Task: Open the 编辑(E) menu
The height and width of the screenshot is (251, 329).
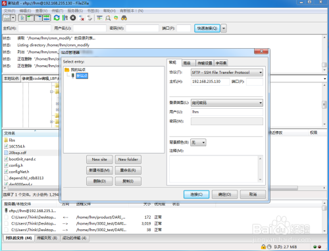Action: (x=25, y=11)
